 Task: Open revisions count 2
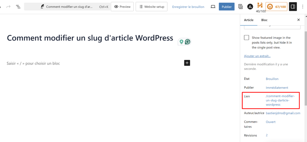(267, 135)
